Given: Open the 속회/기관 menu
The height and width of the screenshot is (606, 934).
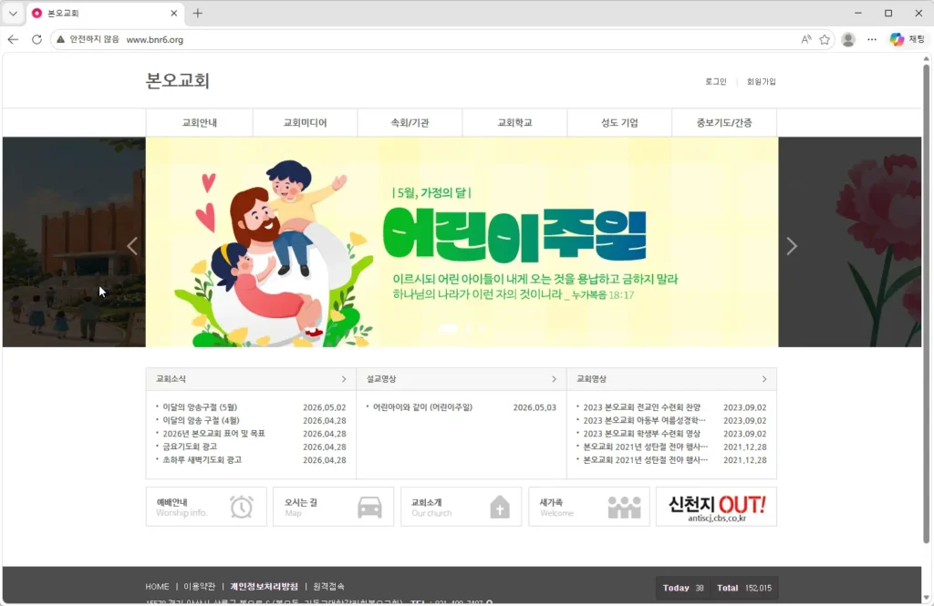Looking at the screenshot, I should tap(410, 123).
